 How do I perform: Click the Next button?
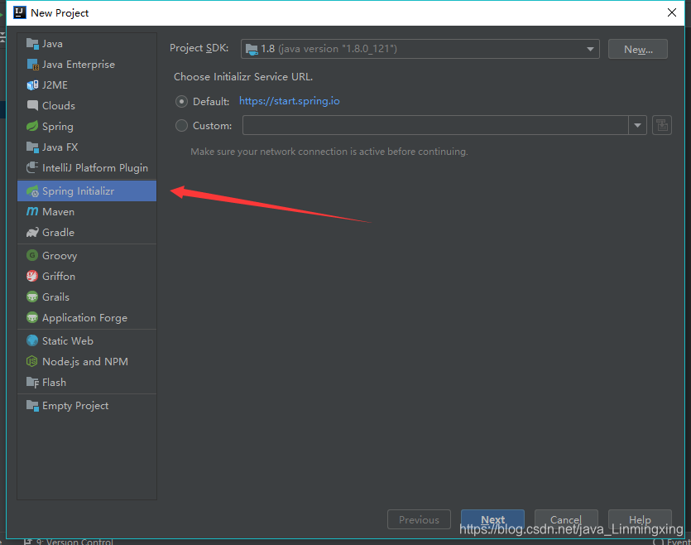pos(492,519)
